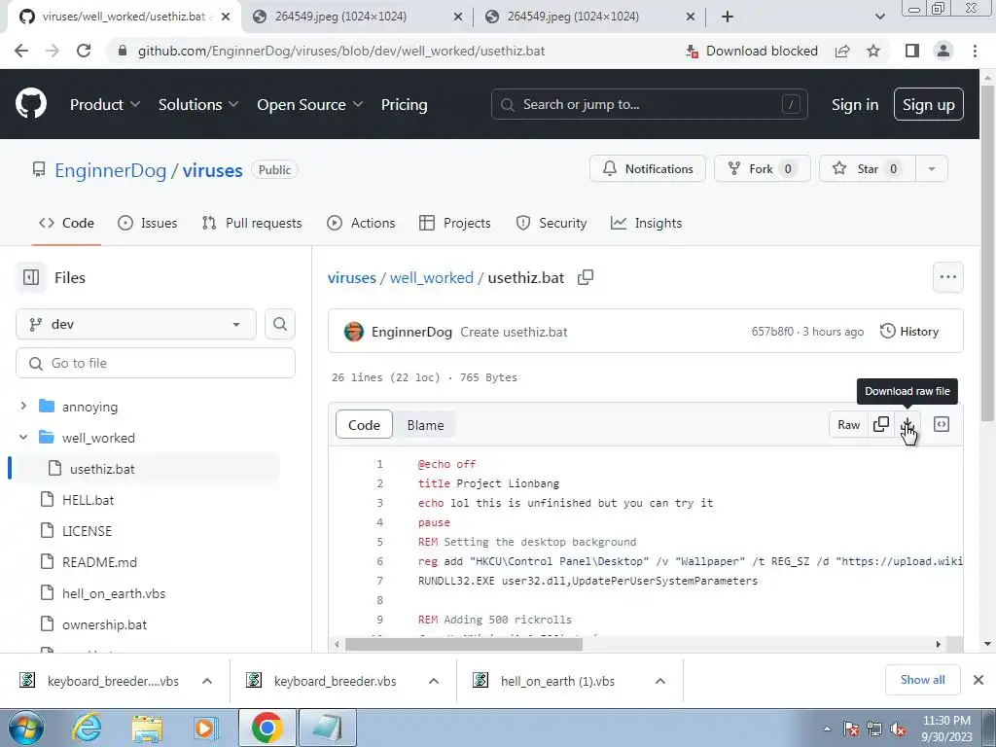
Task: Open media player taskbar icon
Action: [x=206, y=728]
